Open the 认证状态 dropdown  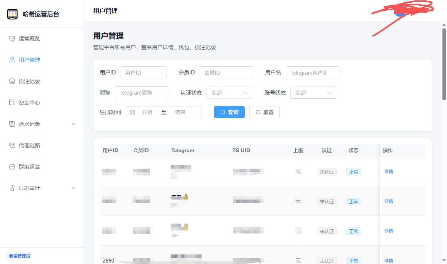click(x=229, y=93)
